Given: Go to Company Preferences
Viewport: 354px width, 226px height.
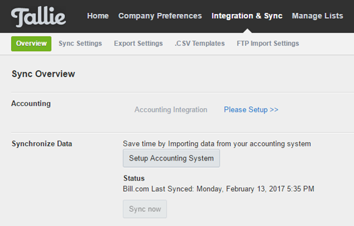Looking at the screenshot, I should tap(160, 16).
